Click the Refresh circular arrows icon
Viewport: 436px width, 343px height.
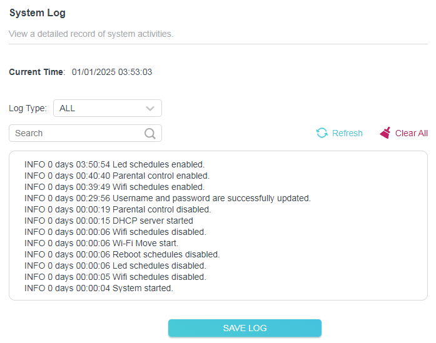click(x=322, y=133)
